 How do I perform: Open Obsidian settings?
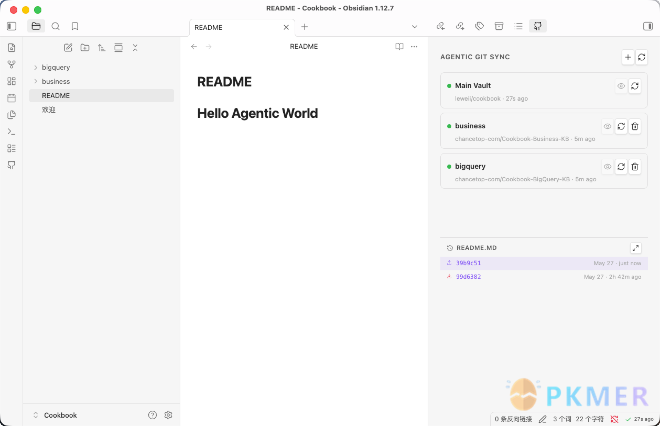pyautogui.click(x=168, y=415)
